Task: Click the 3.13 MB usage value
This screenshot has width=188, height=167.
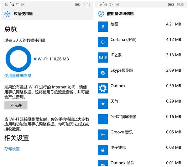Action: tap(174, 55)
